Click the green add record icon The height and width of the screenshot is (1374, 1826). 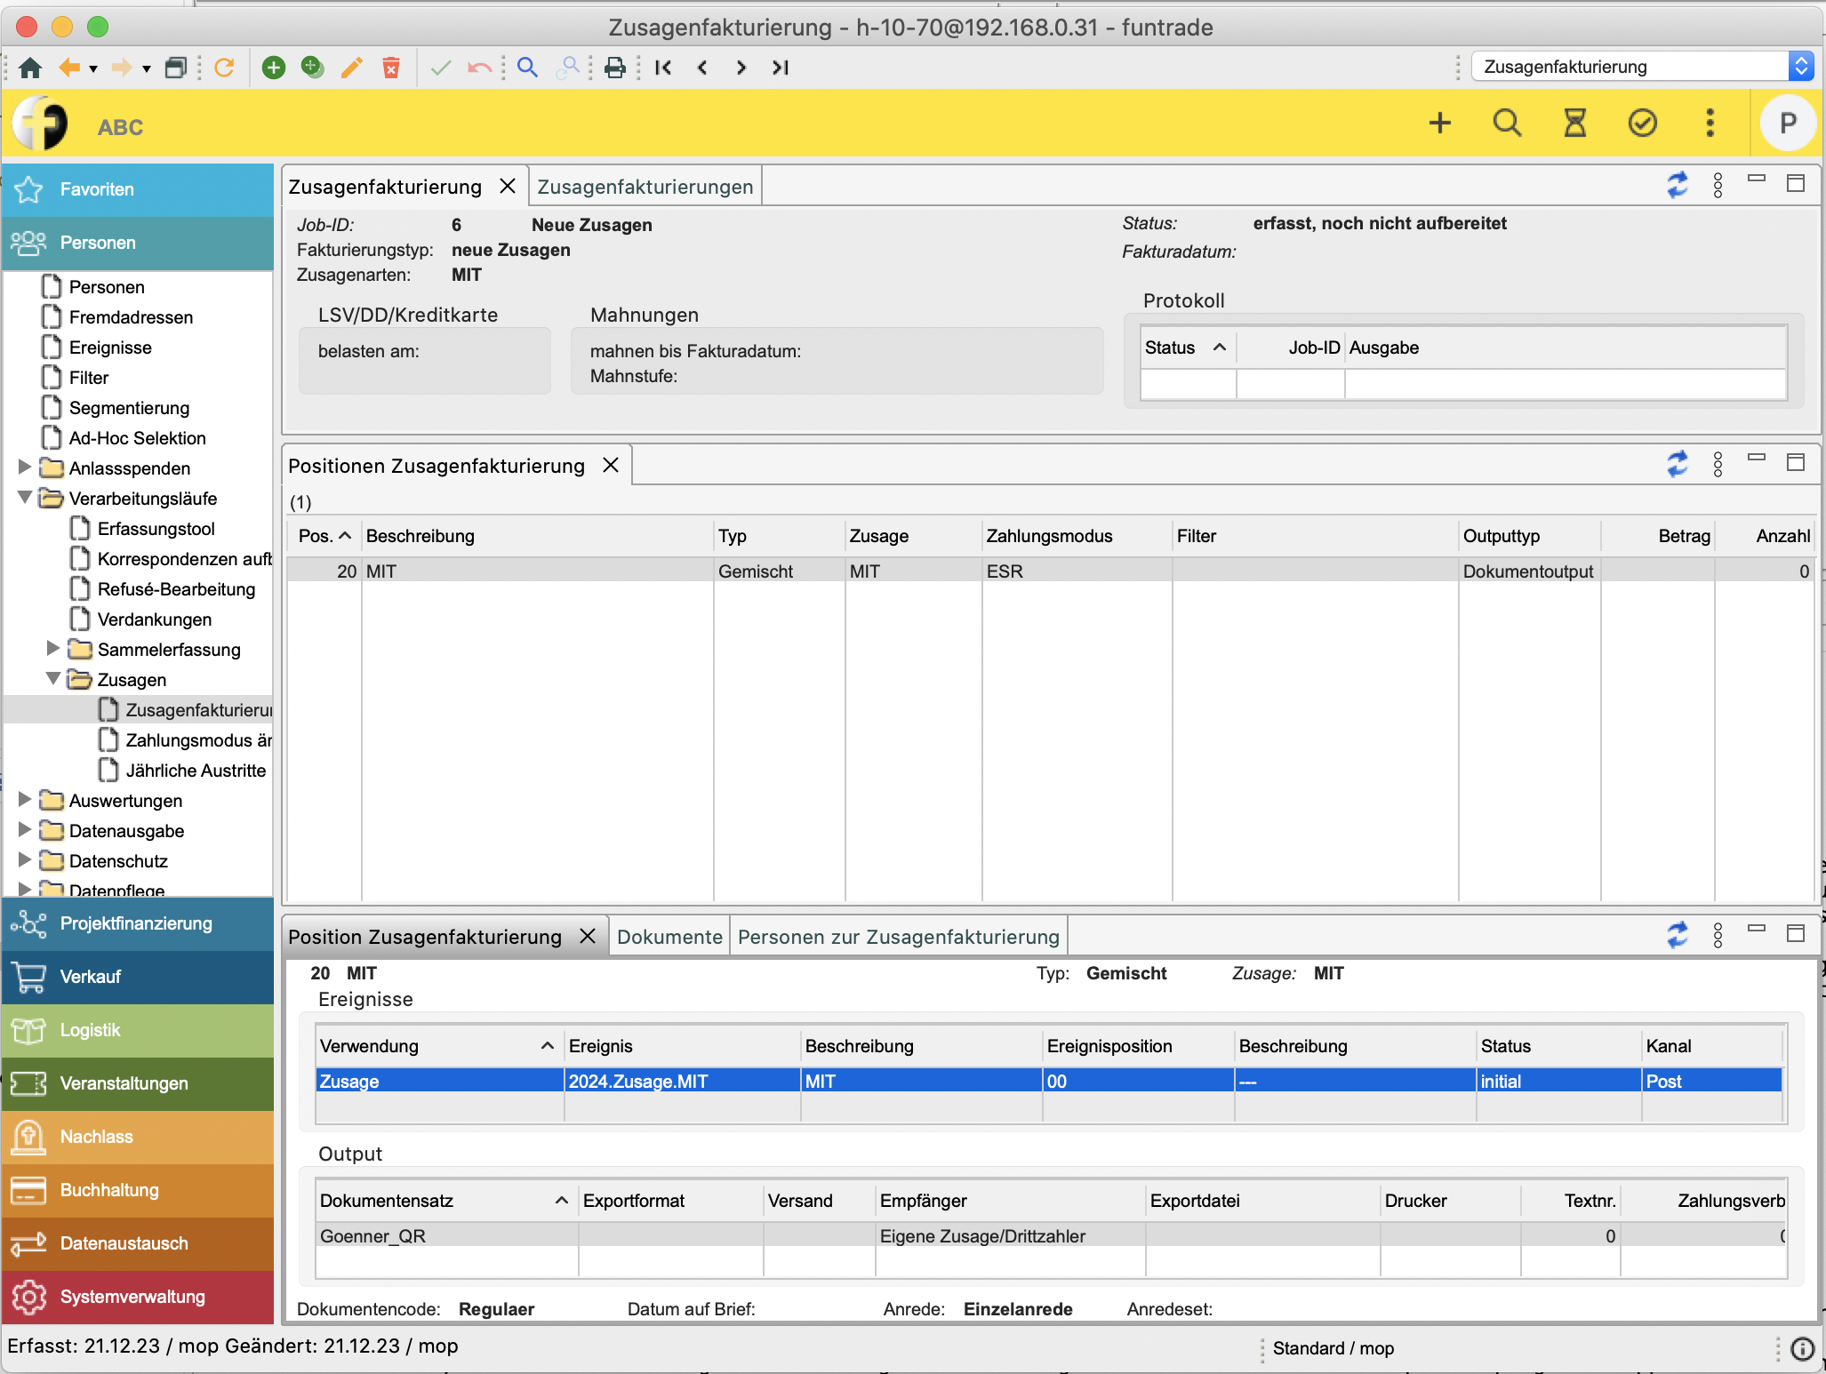(274, 68)
